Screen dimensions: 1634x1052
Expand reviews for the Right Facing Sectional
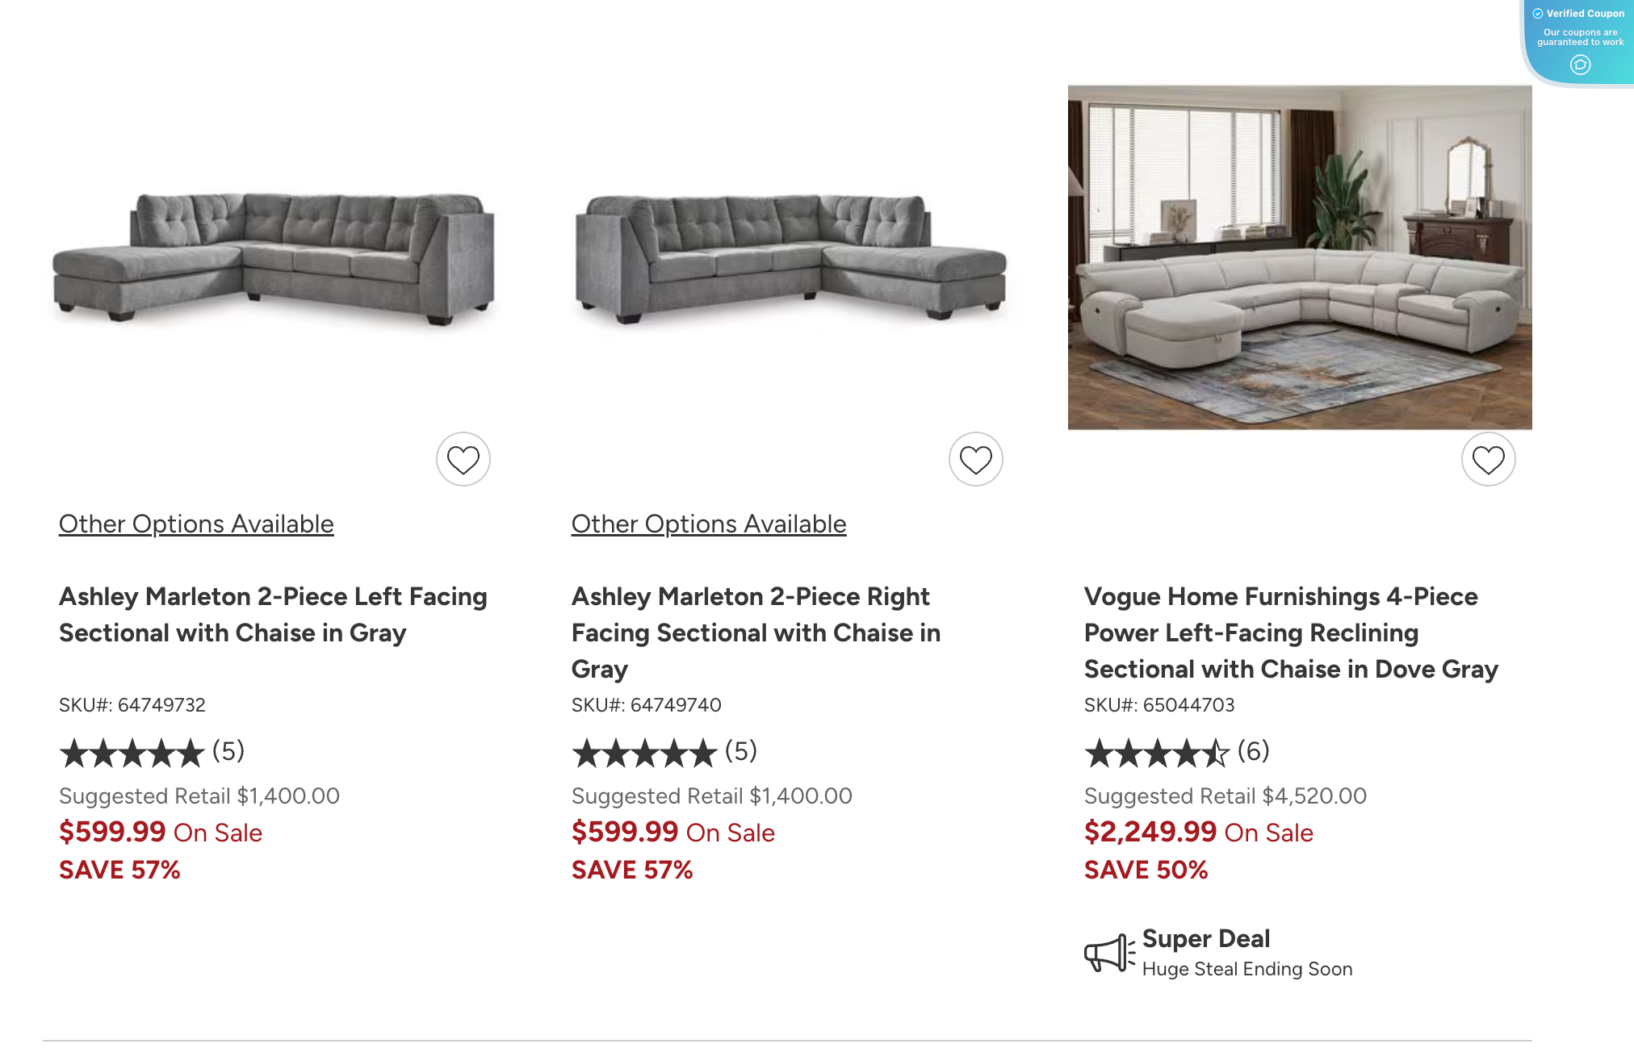click(x=739, y=751)
